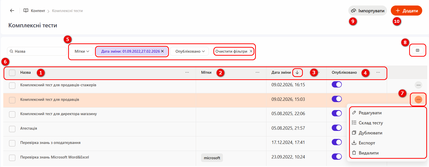Open three-dot menu in Назва column header
The height and width of the screenshot is (167, 429).
187,72
